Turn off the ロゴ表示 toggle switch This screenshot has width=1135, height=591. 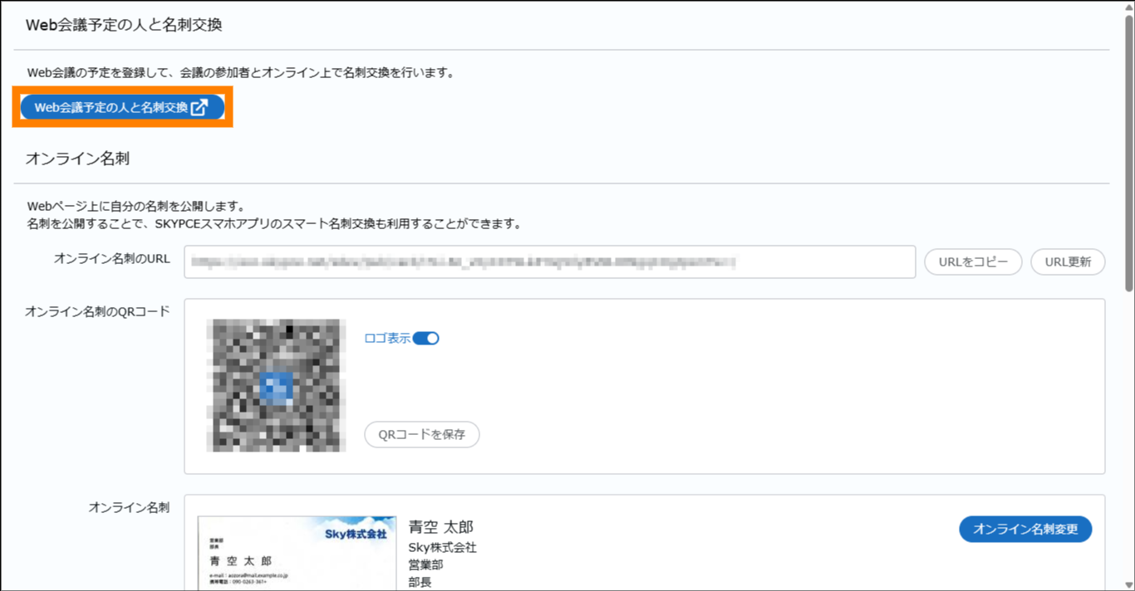click(x=425, y=339)
